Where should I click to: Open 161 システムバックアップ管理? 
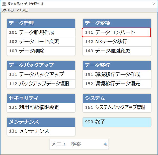117,108
